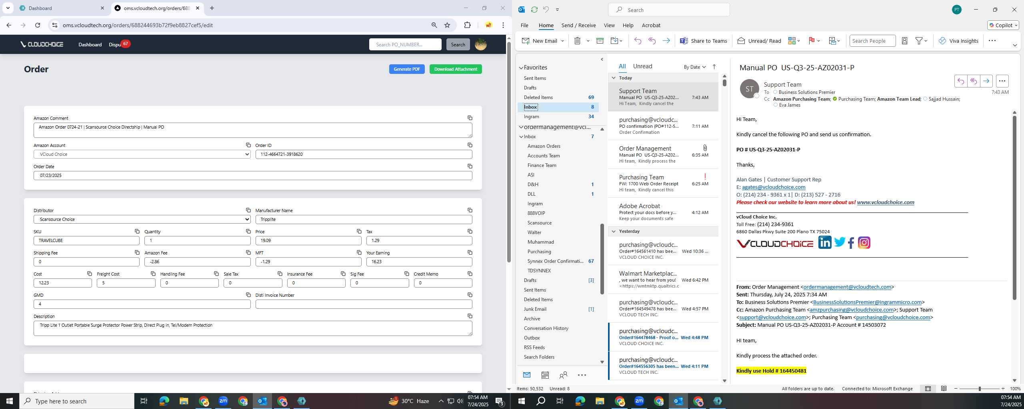Click Forward arrow in Outlook ribbon

tap(666, 41)
